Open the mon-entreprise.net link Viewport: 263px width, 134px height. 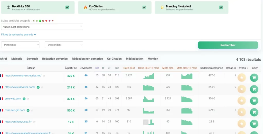[23, 75]
